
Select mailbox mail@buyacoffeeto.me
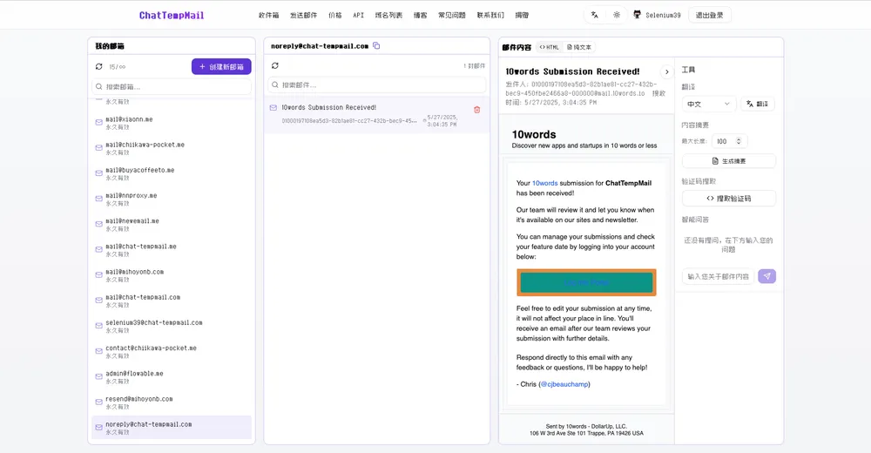coord(172,174)
